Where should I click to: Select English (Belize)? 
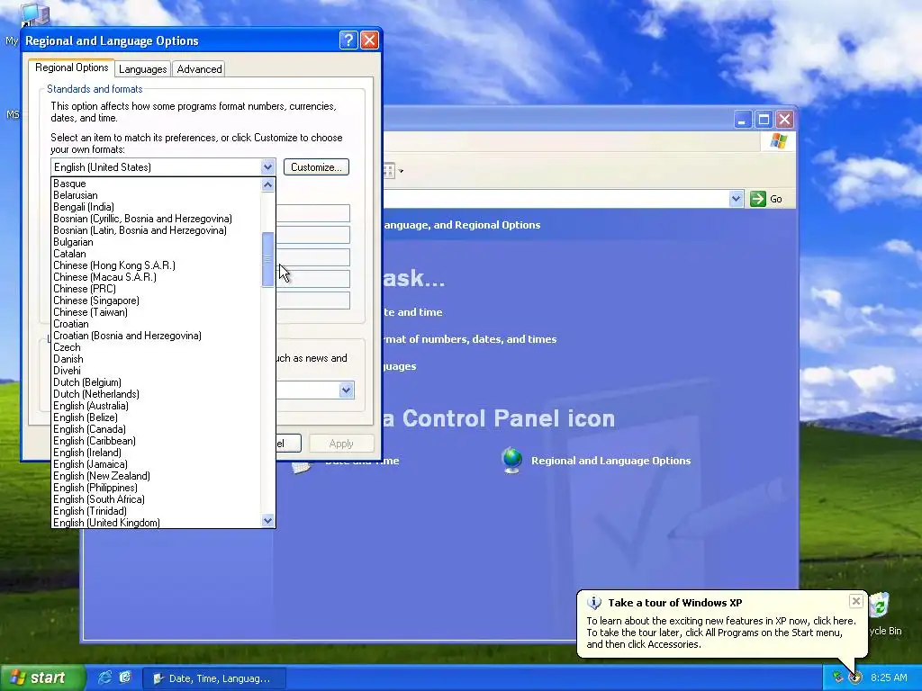pos(156,417)
